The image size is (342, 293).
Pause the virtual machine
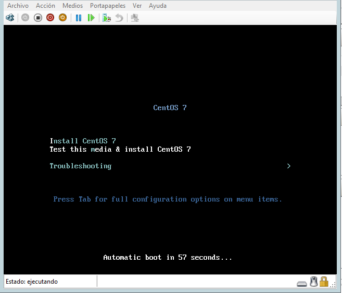pyautogui.click(x=79, y=18)
